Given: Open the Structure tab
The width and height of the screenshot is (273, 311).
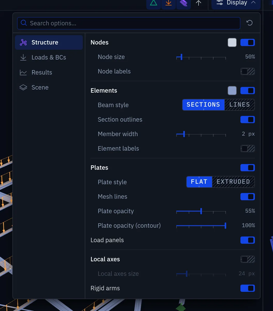Looking at the screenshot, I should pyautogui.click(x=49, y=42).
